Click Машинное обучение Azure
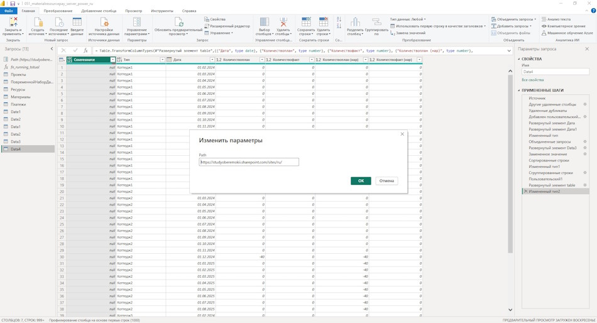The image size is (597, 323). [567, 33]
